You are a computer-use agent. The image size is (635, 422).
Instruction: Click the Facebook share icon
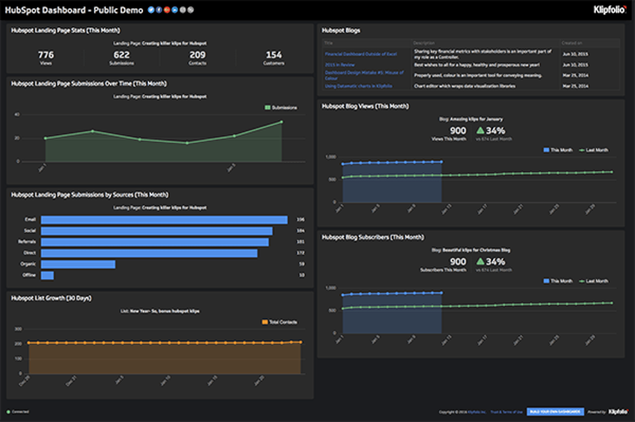pyautogui.click(x=159, y=10)
